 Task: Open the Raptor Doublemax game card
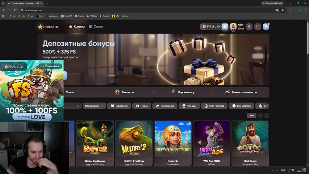[95, 143]
